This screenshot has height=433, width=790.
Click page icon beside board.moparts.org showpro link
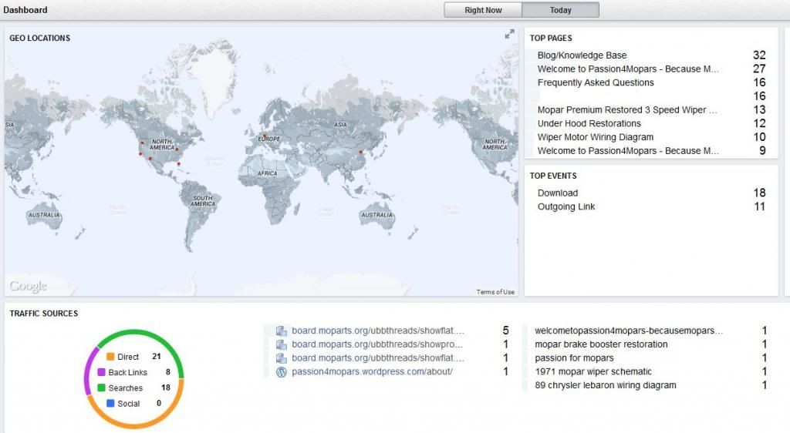(281, 344)
